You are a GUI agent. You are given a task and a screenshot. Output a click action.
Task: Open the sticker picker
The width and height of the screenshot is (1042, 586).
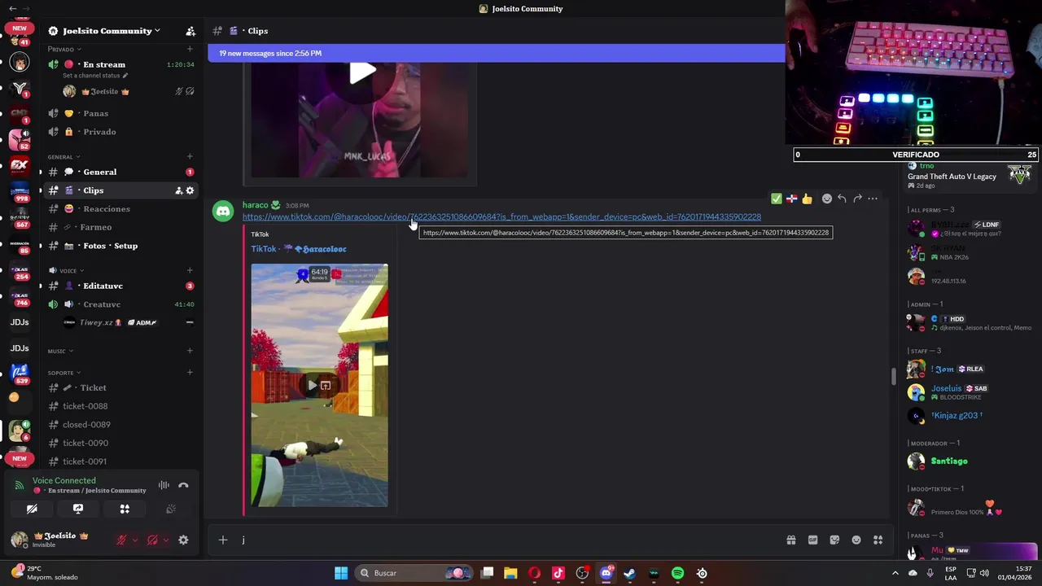[834, 540]
